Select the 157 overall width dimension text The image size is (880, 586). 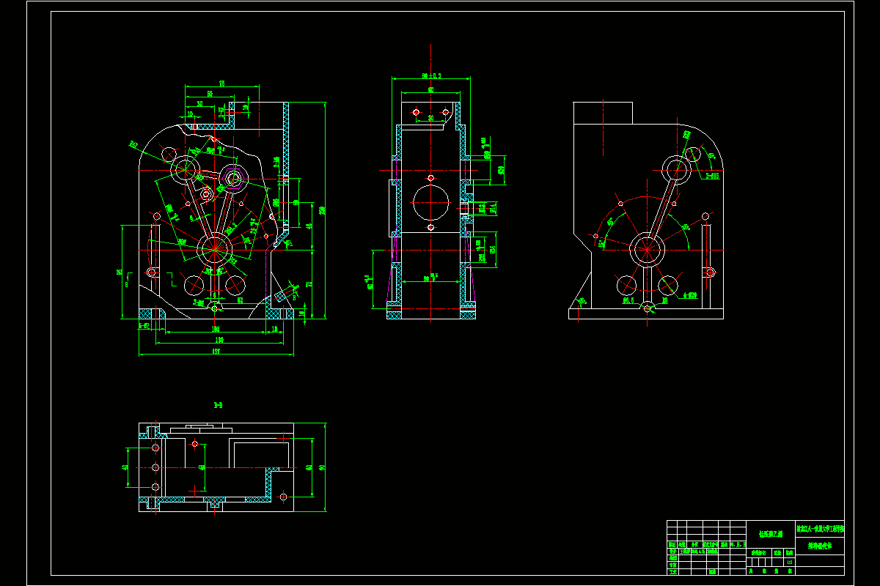pyautogui.click(x=216, y=352)
